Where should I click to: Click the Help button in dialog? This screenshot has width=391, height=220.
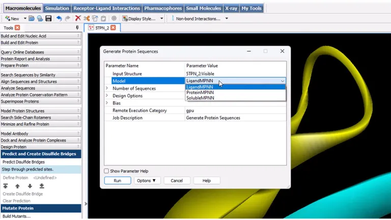click(207, 181)
